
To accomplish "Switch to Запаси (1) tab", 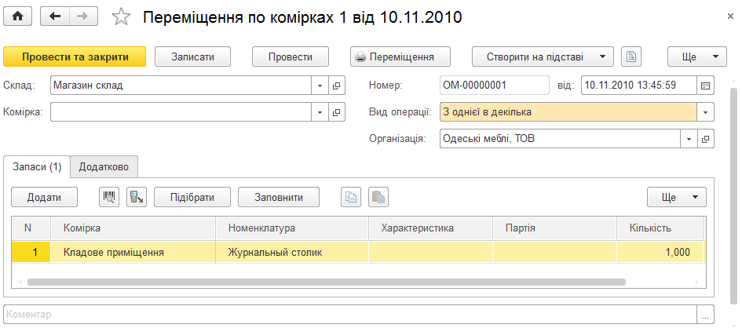I will (x=37, y=167).
